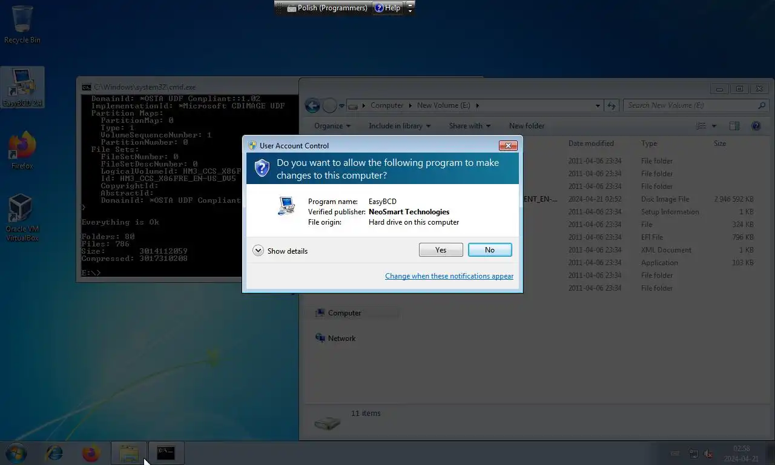
Task: Click the keyboard icon in the system tray
Action: 675,453
